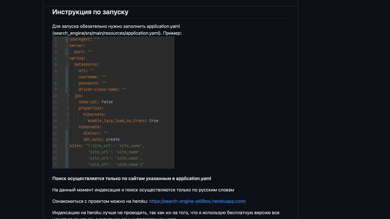This screenshot has height=219, width=390.
Task: Open the search-engine-skillbox.herokuapp.com link
Action: click(x=197, y=201)
